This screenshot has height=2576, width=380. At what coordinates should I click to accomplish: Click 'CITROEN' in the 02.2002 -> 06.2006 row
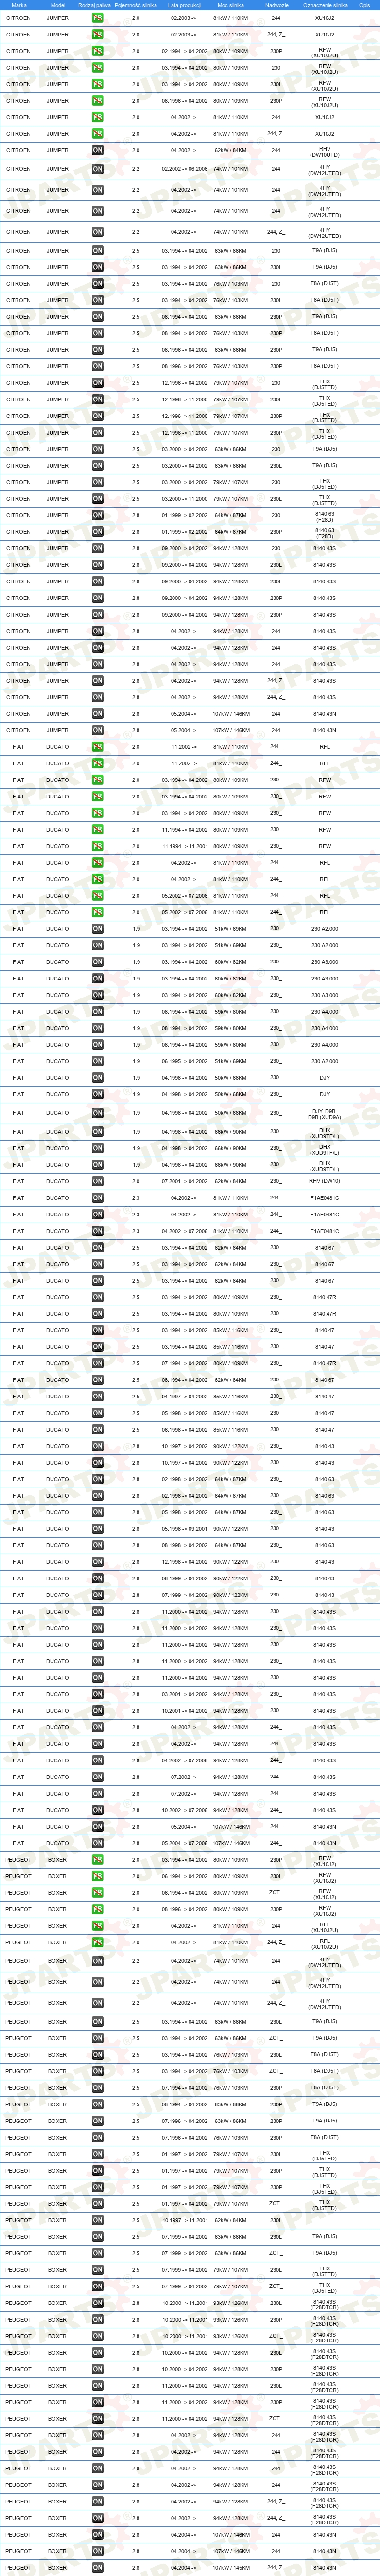tap(18, 169)
